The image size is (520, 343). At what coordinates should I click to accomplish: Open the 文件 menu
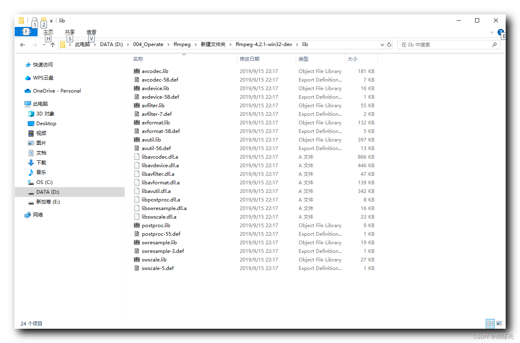26,32
